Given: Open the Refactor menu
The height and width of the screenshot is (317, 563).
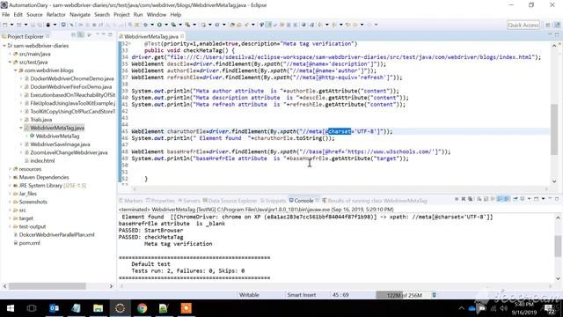Looking at the screenshot, I should coord(56,15).
